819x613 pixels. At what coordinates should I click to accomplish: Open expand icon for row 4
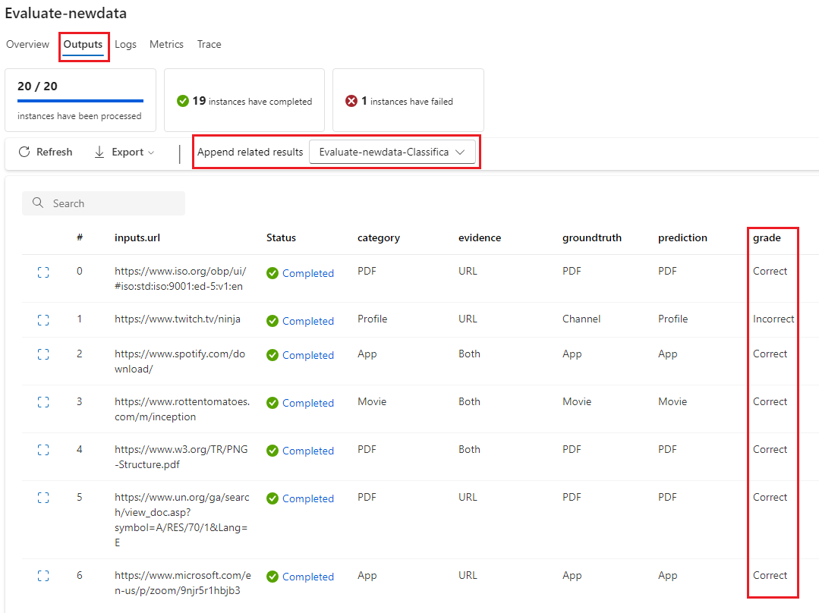pyautogui.click(x=43, y=450)
